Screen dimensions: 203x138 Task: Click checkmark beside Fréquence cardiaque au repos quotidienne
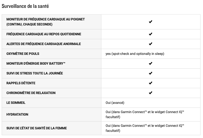pyautogui.click(x=151, y=34)
